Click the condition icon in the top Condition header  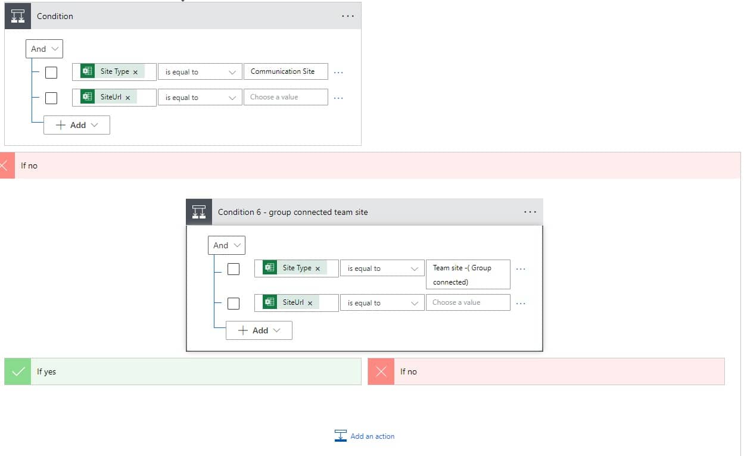pos(17,15)
